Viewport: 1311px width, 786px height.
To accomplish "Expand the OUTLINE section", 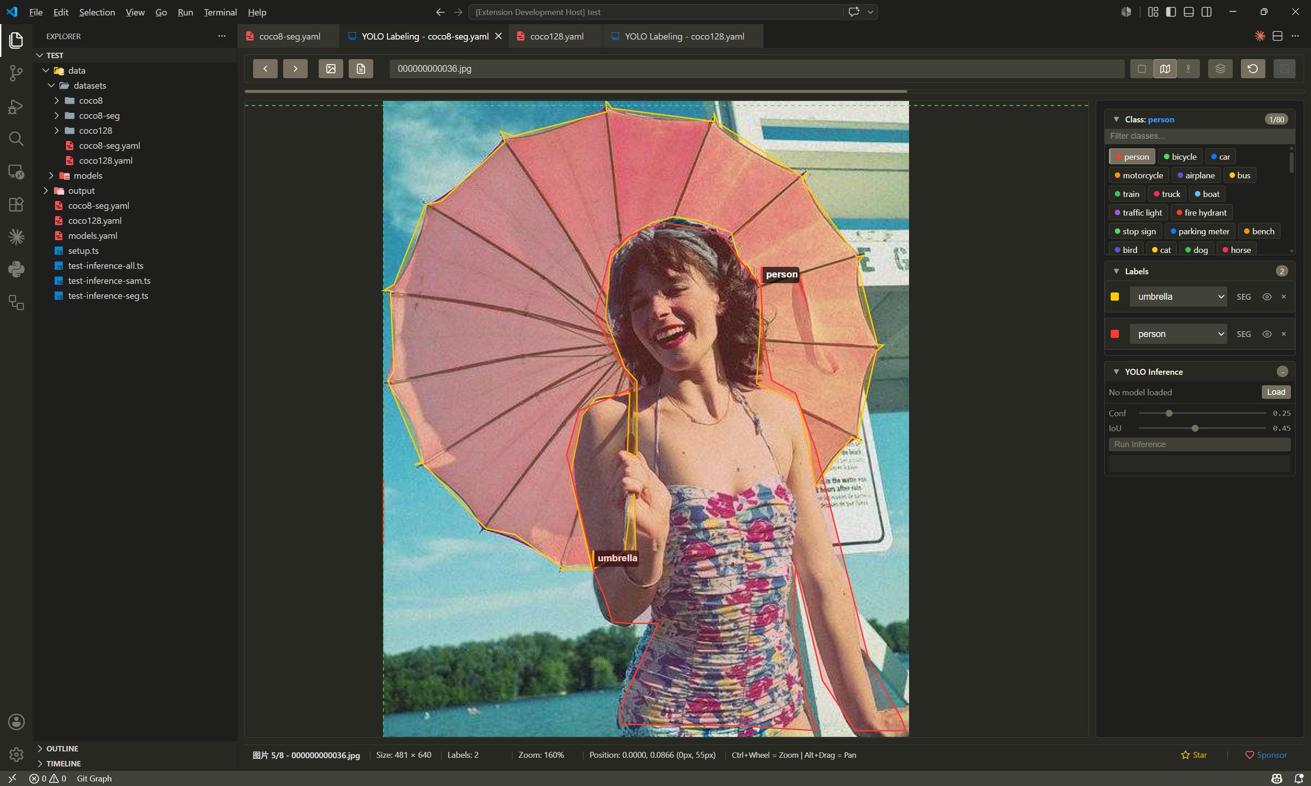I will click(x=62, y=748).
